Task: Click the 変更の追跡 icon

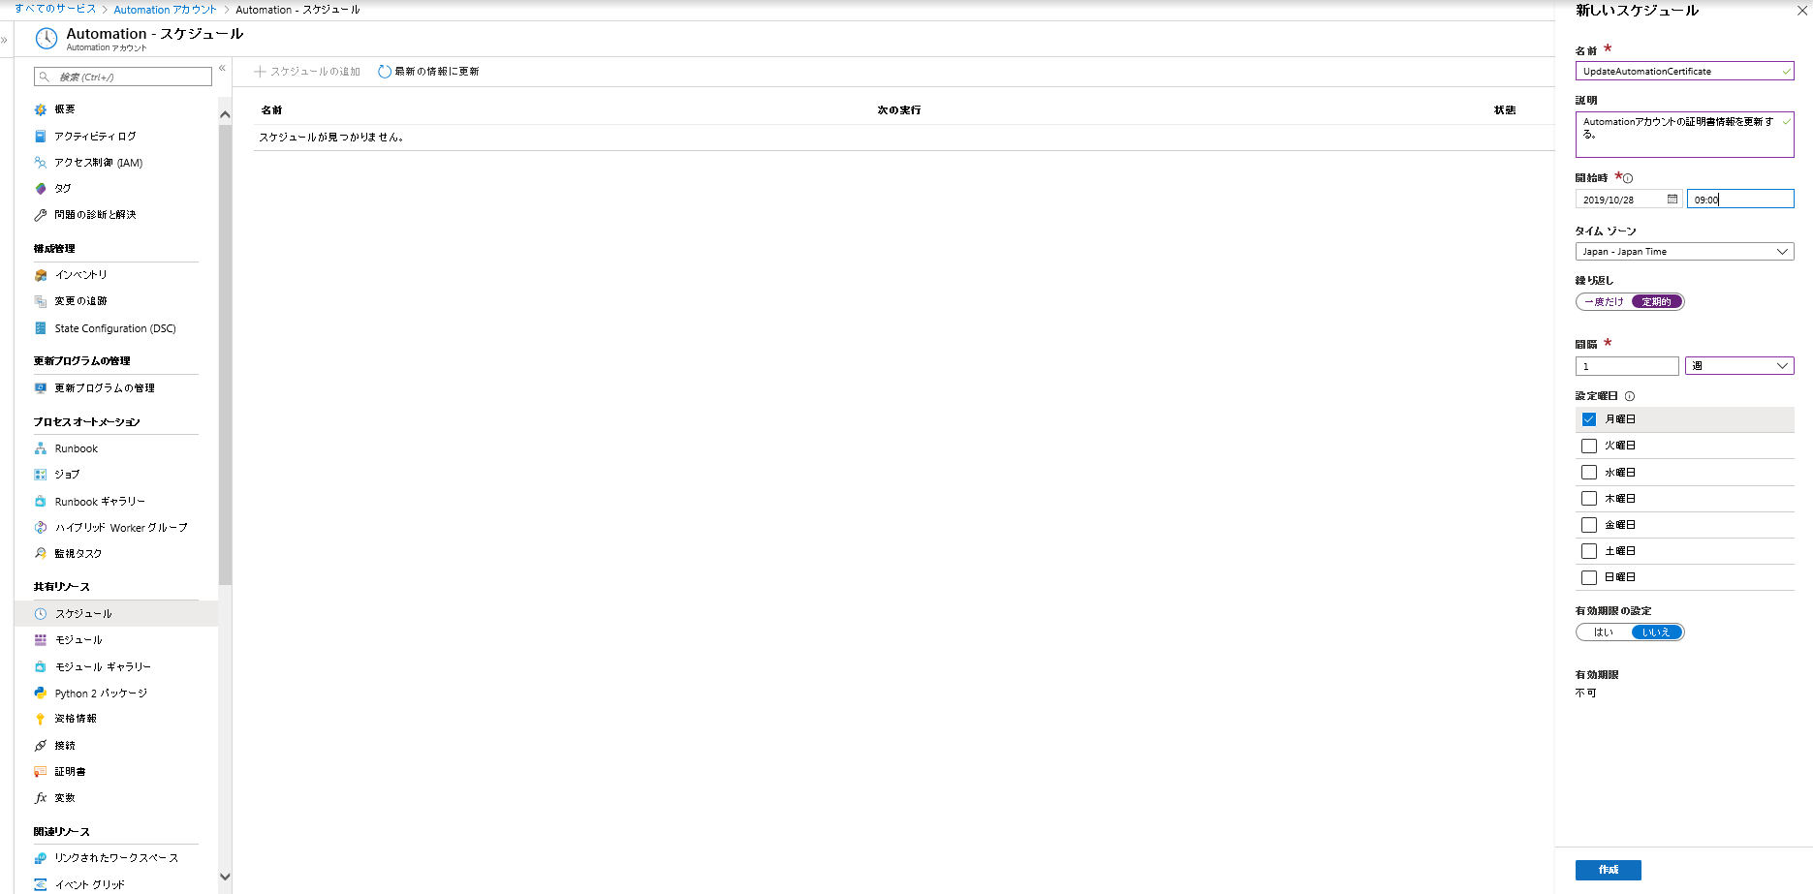Action: click(41, 301)
